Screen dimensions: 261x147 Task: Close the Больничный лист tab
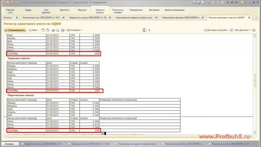tap(64, 18)
